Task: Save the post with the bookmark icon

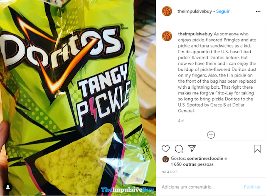Action: point(257,149)
